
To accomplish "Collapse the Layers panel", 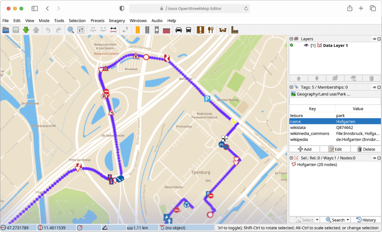I will (x=291, y=39).
